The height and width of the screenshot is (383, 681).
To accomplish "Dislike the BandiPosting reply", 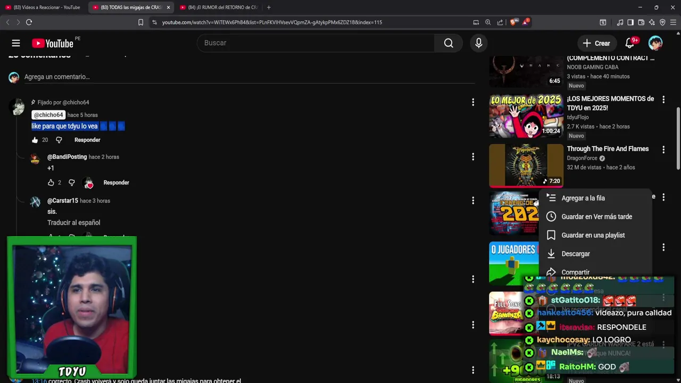I will pos(72,182).
